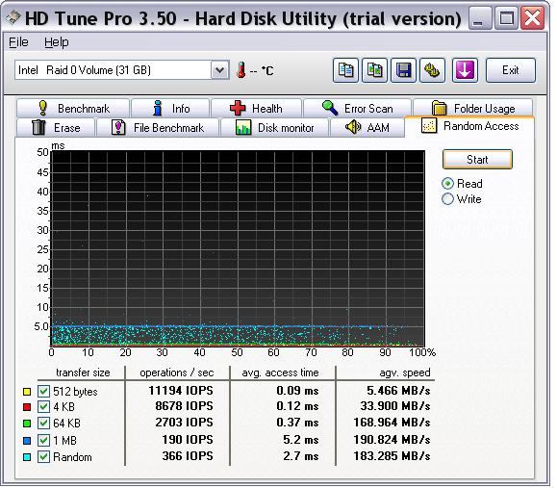Click the 11194 IOPS value

(x=181, y=390)
